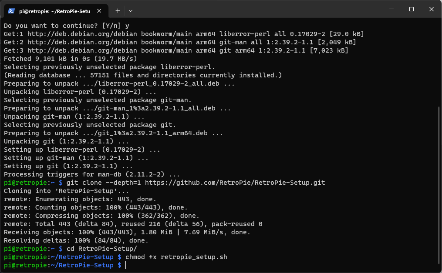Click the PowerShell icon on the tab

point(12,10)
